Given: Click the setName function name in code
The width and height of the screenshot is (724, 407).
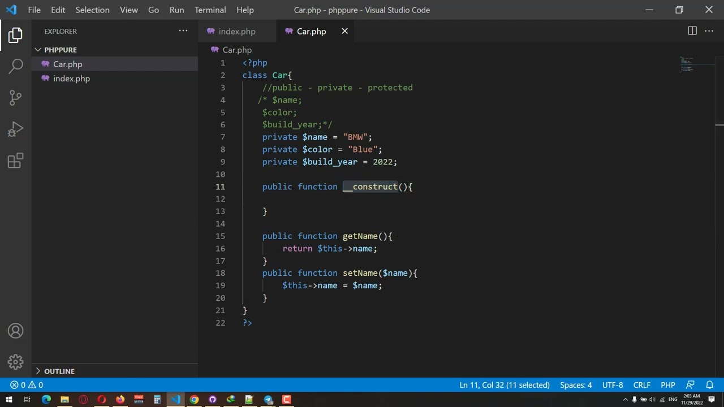Looking at the screenshot, I should coord(360,273).
